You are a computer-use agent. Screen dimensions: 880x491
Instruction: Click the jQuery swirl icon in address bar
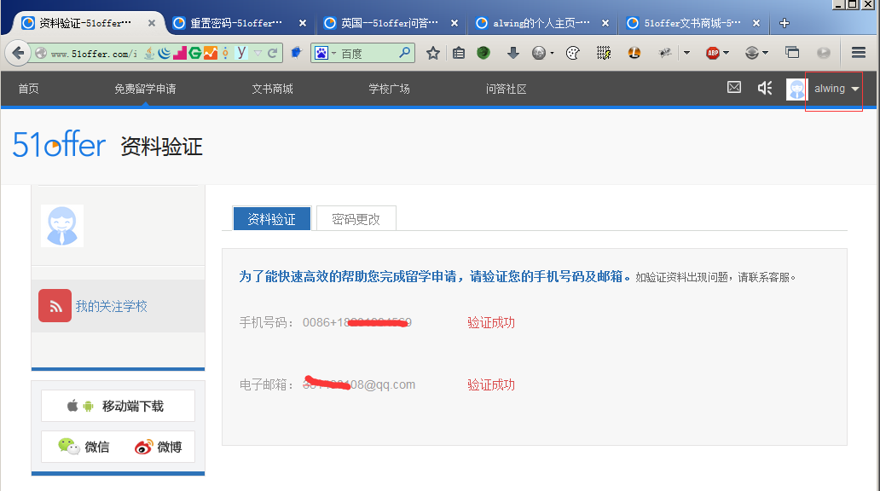pyautogui.click(x=164, y=53)
